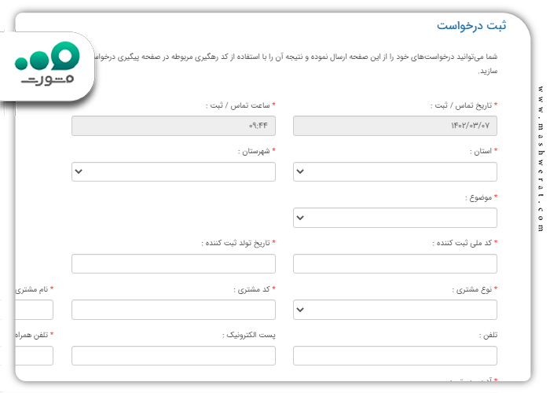Click the تاریخ تماس / ثبت date field
Screen dimensions: 550x393
click(x=395, y=126)
